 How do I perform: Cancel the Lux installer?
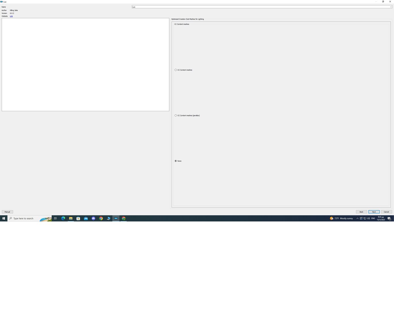(386, 212)
